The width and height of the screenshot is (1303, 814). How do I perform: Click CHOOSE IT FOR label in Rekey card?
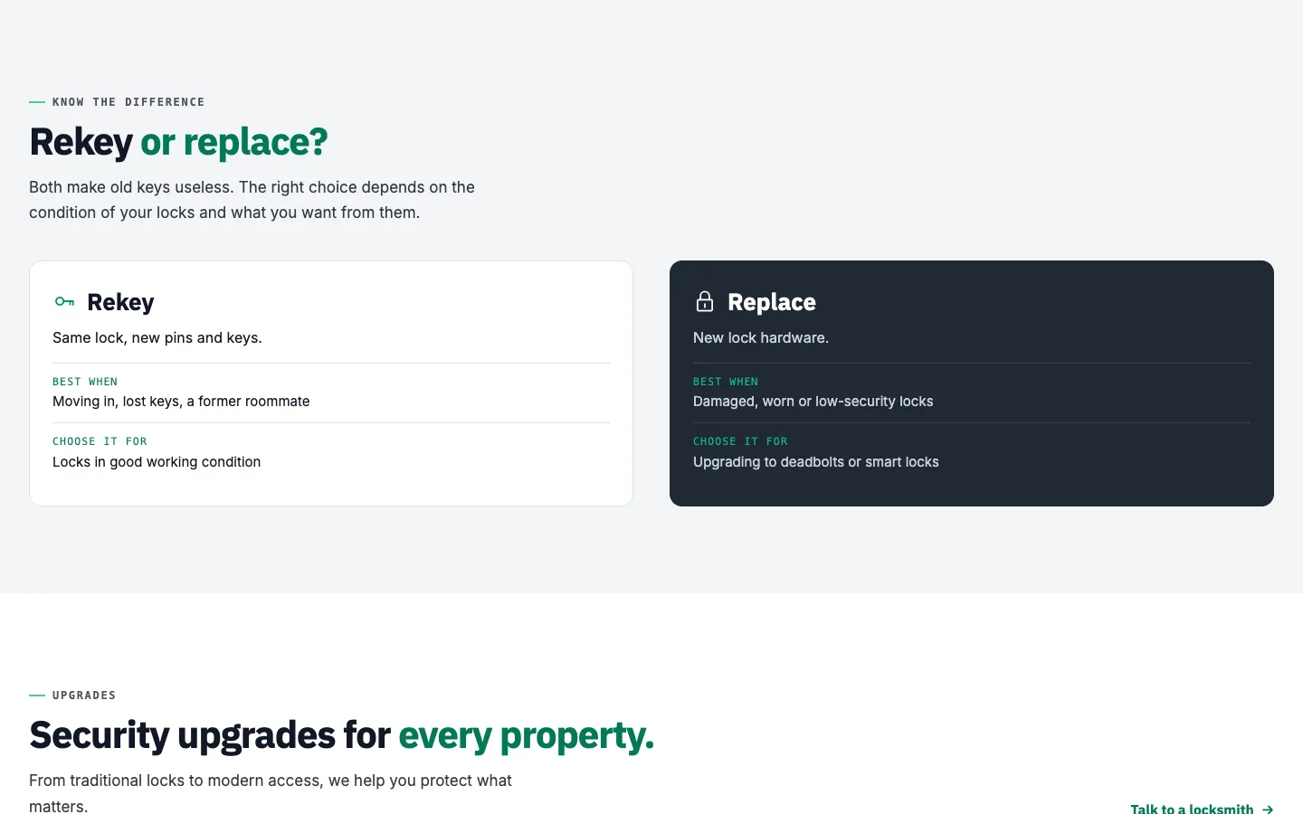click(100, 441)
